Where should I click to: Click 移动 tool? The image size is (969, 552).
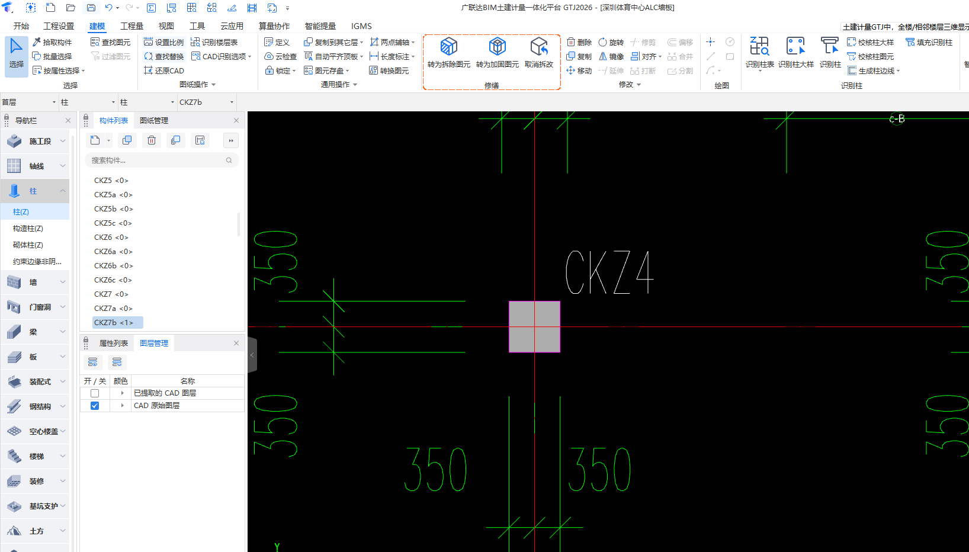tap(579, 70)
